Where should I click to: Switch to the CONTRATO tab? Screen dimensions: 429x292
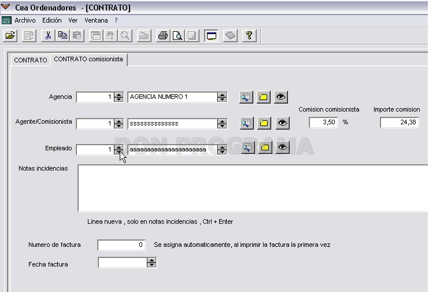tap(31, 60)
